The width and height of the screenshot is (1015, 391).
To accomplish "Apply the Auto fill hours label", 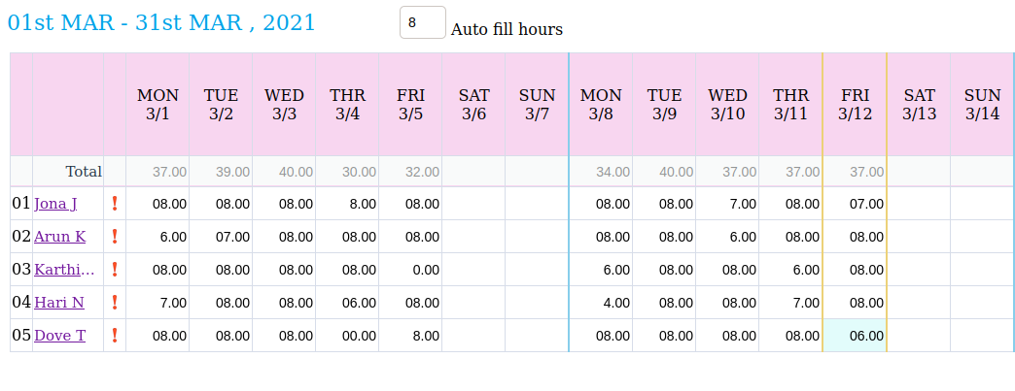I will click(x=507, y=29).
